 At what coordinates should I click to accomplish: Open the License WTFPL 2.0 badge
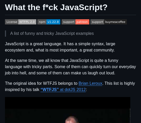click(x=21, y=22)
